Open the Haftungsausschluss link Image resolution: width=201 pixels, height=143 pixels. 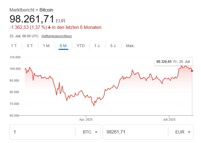pos(57,36)
